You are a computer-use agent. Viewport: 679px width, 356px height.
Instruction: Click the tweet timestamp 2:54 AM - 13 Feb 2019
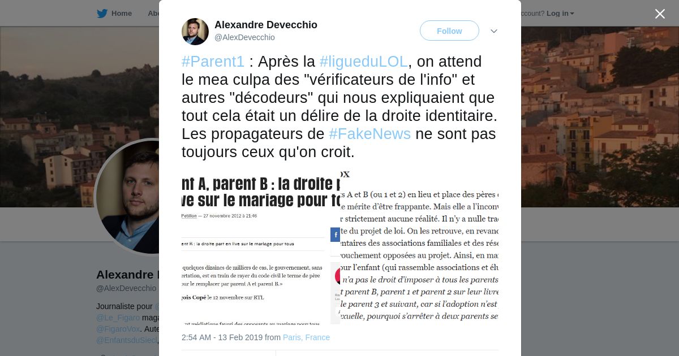click(222, 337)
